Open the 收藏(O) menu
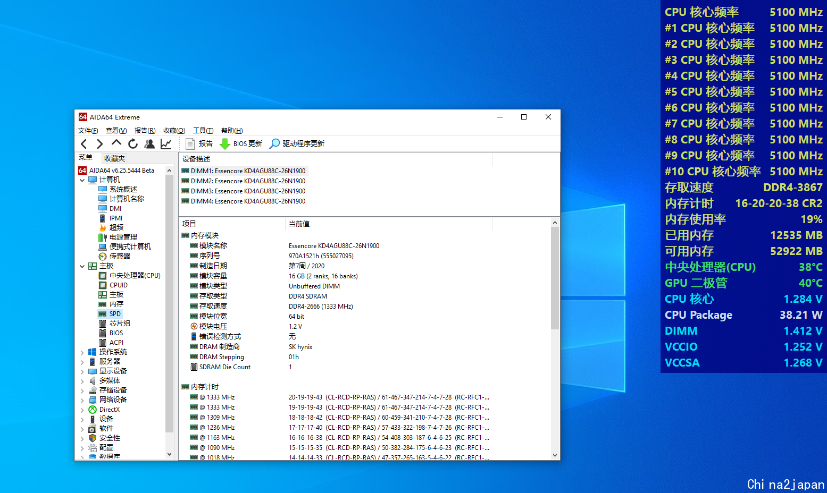The height and width of the screenshot is (493, 827). [174, 131]
